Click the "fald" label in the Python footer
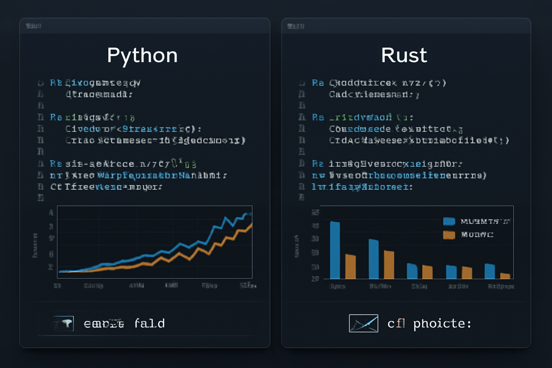The width and height of the screenshot is (552, 368). click(x=149, y=323)
